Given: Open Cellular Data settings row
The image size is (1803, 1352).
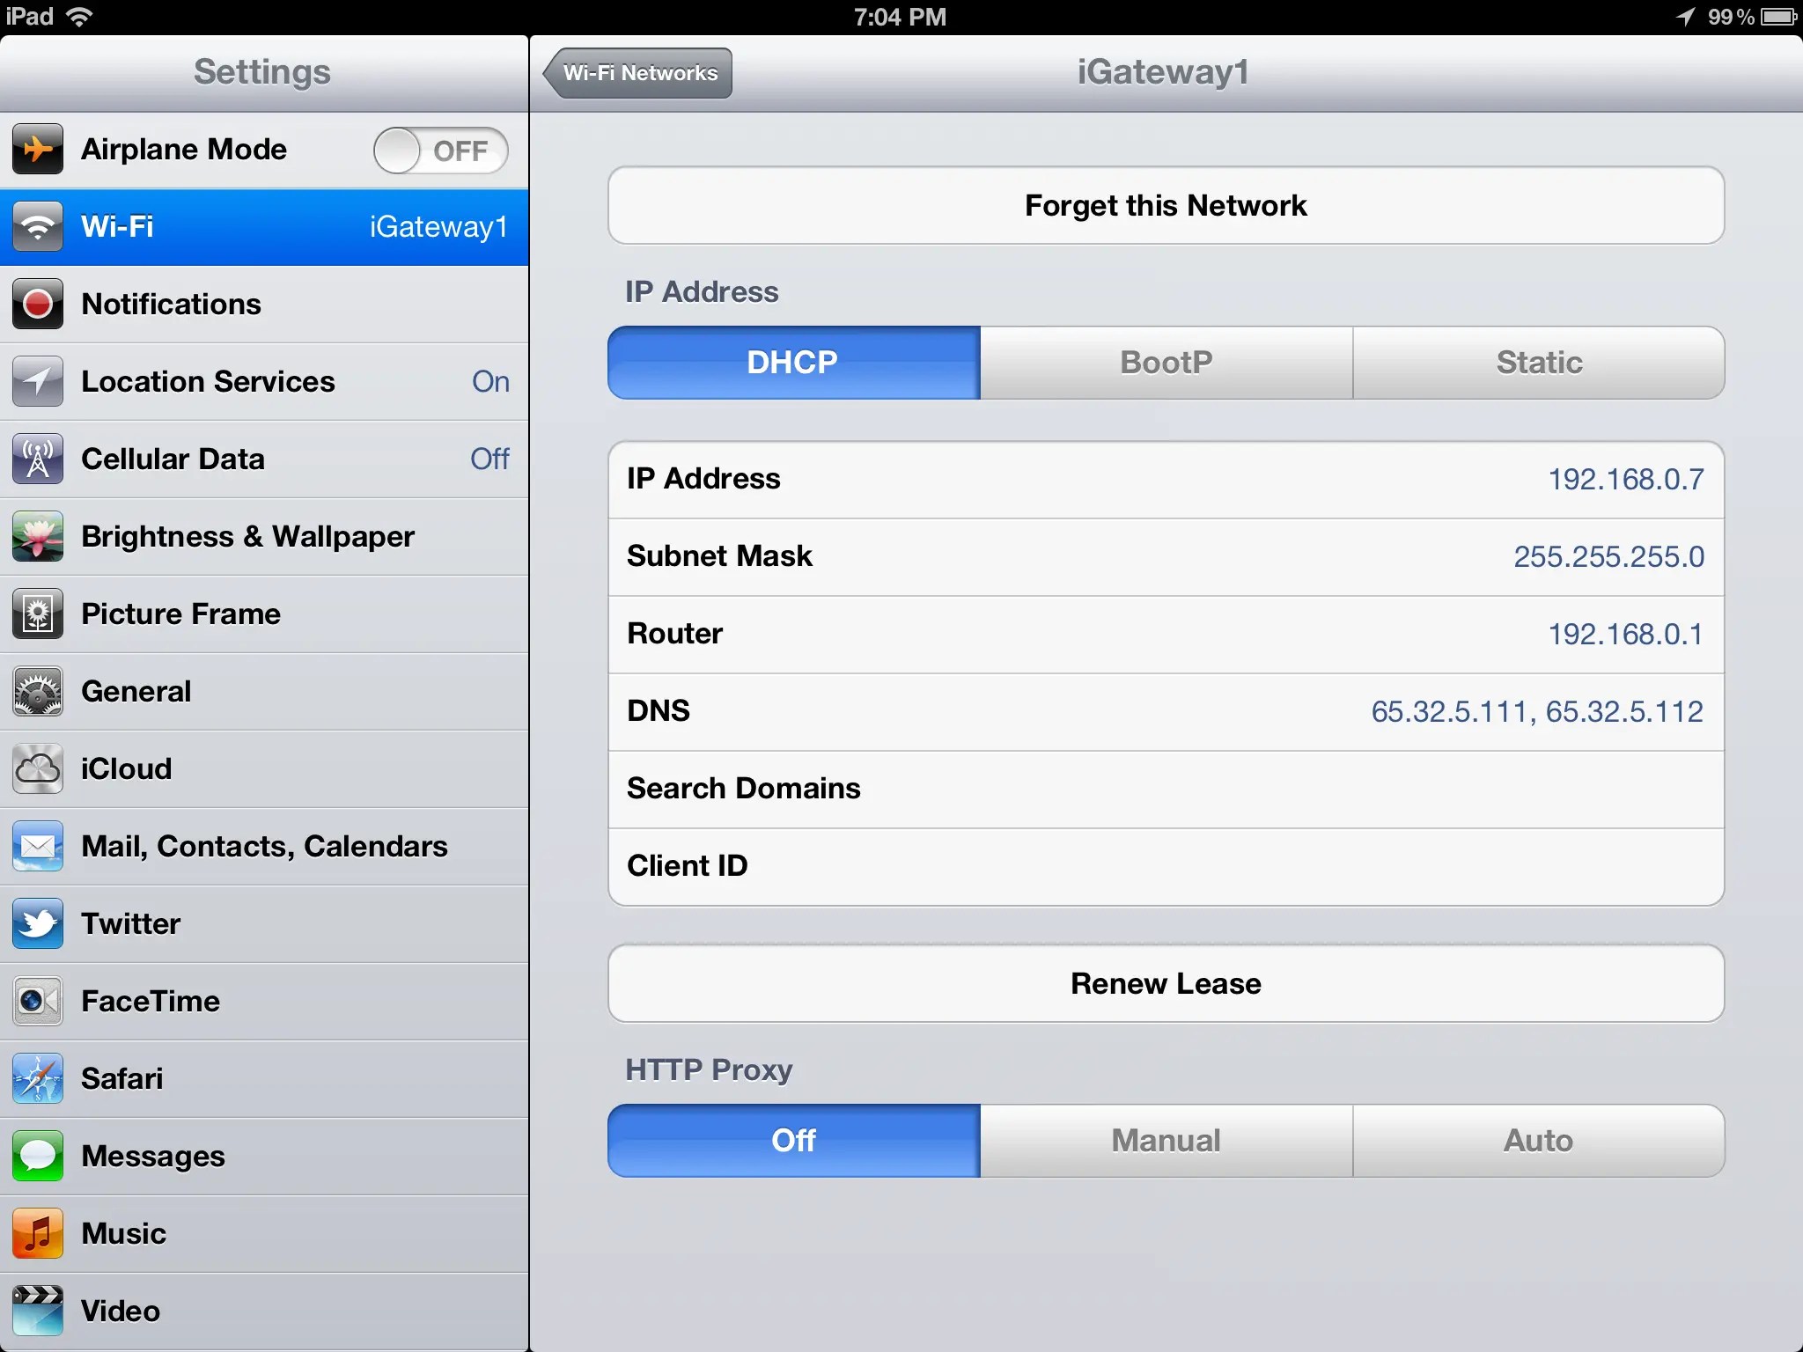Looking at the screenshot, I should 264,459.
